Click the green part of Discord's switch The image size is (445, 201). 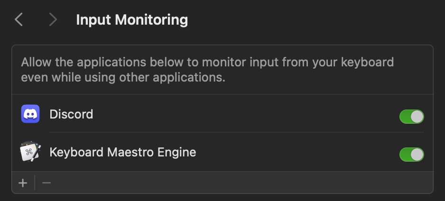(404, 117)
